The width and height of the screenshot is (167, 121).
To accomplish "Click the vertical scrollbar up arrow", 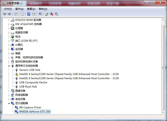I will coord(163,20).
